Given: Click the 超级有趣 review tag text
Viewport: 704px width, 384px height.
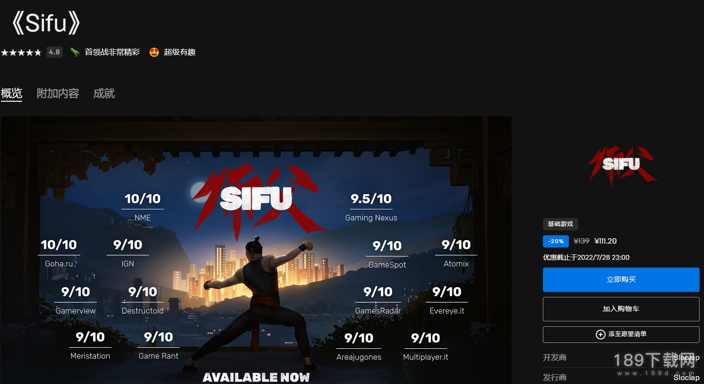Looking at the screenshot, I should (180, 52).
